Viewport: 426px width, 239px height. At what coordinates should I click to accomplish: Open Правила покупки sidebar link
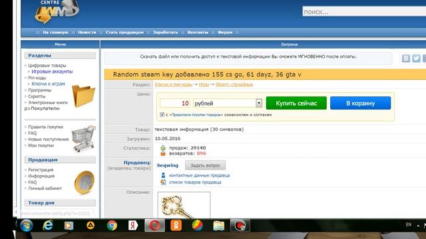pos(46,127)
